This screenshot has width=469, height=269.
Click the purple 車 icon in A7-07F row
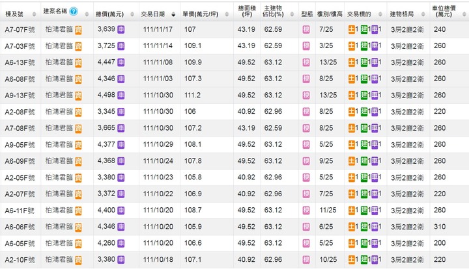tap(121, 29)
